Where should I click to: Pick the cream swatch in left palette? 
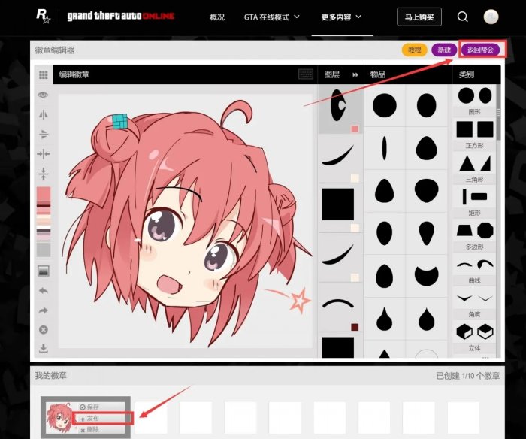point(44,217)
